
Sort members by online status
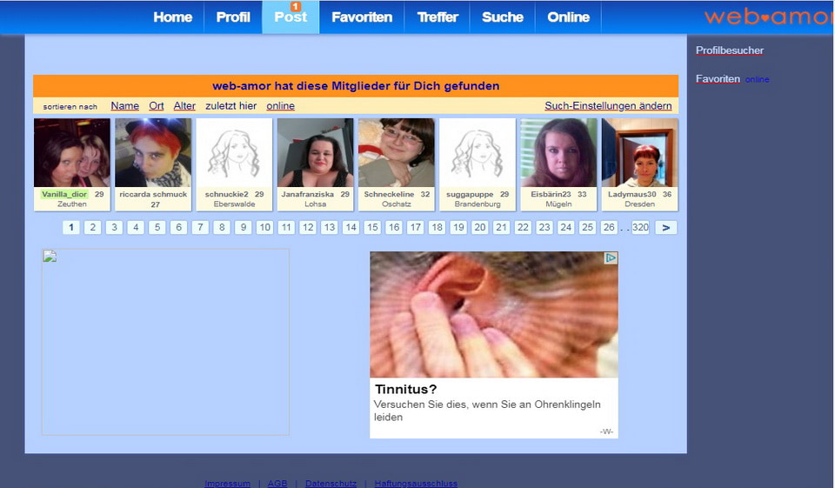[x=280, y=106]
